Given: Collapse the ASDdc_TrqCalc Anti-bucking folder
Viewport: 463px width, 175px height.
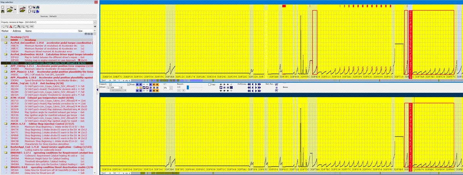Looking at the screenshot, I should tap(5, 84).
